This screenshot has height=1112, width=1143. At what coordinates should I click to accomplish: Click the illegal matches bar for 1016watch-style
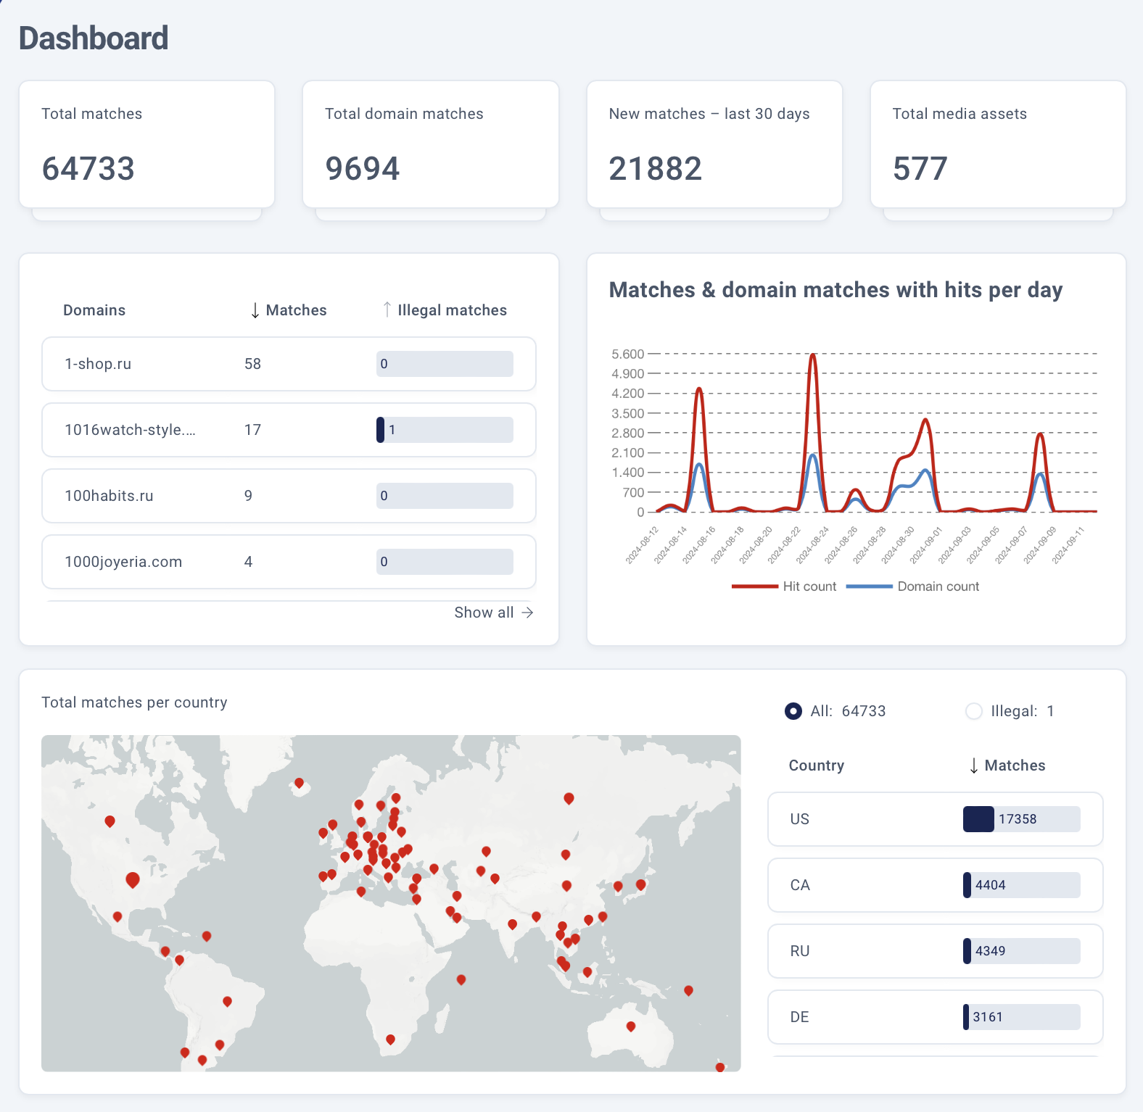tap(445, 430)
